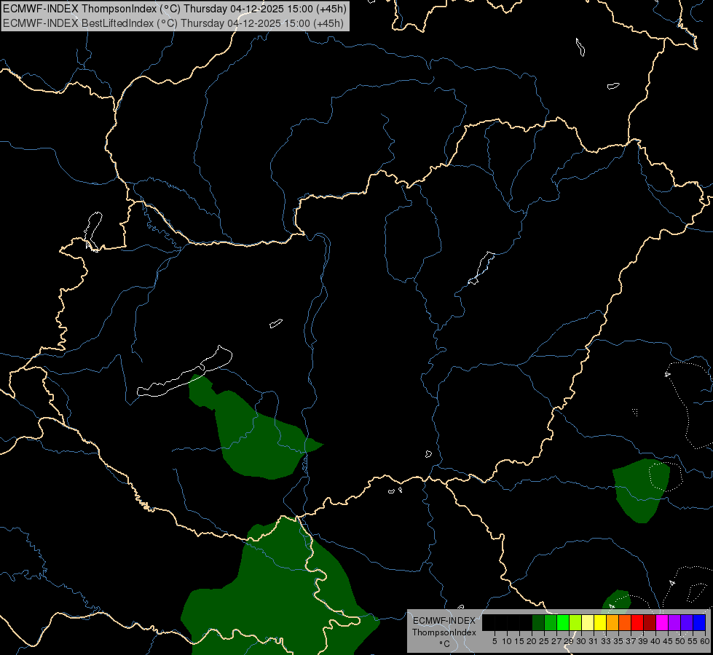Click the green shaded patch at the right edge
Screen dimensions: 713x655
pos(641,491)
